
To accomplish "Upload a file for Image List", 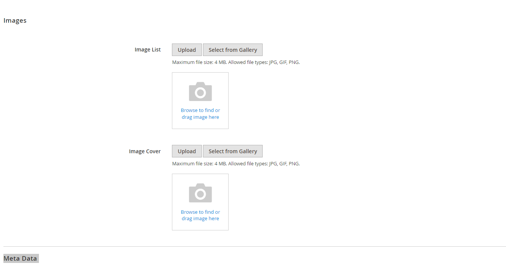I will [187, 50].
